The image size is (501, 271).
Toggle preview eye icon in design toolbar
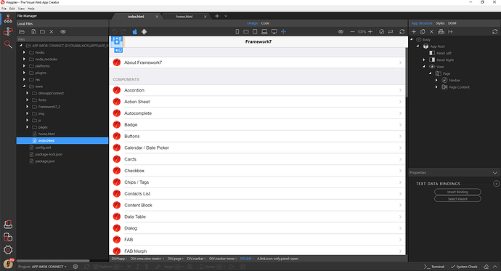(x=341, y=32)
